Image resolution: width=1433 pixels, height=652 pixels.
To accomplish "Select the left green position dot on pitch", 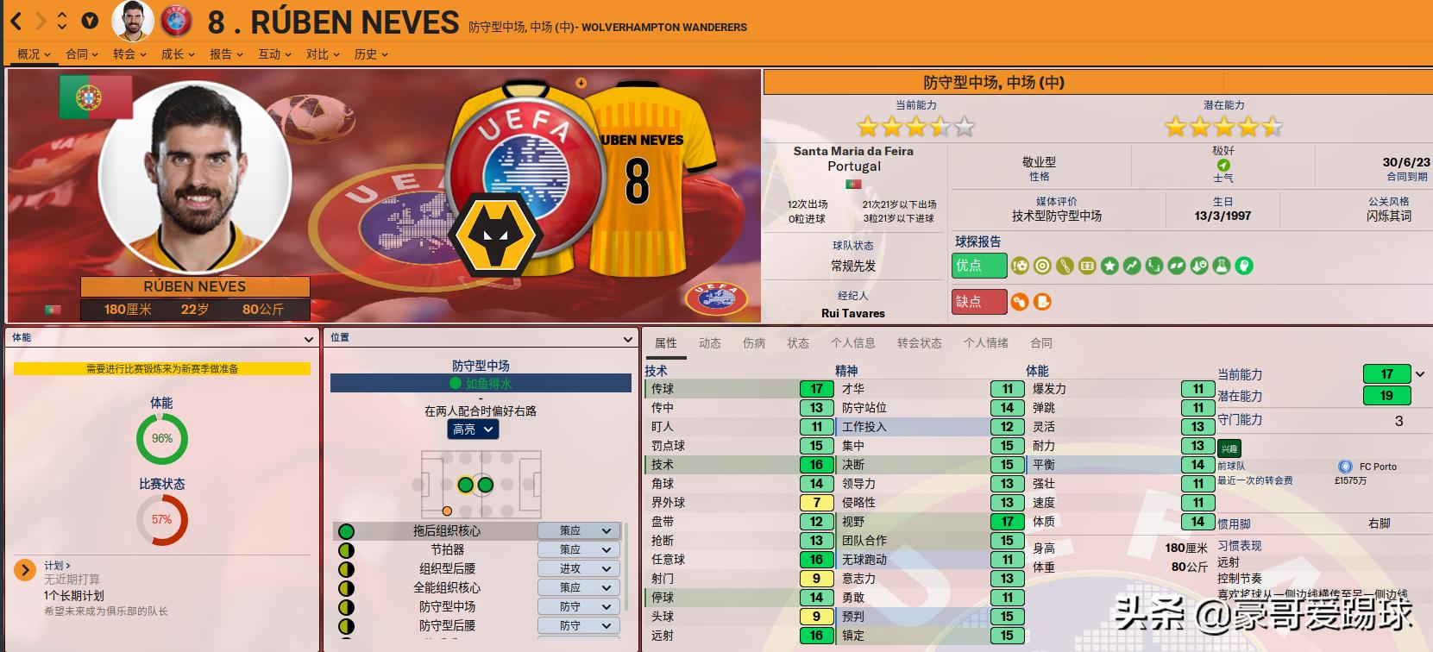I will click(466, 485).
